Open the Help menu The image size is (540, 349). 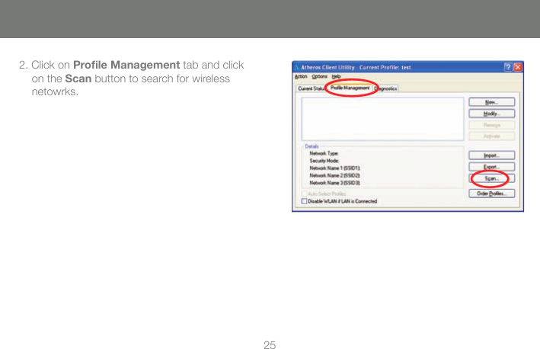336,76
